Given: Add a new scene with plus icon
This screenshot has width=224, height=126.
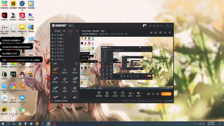Looking at the screenshot, I should point(78,31).
